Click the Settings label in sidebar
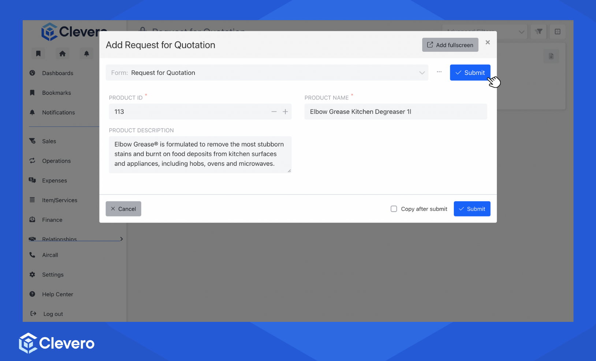Screen dimensions: 596x361 coord(53,275)
